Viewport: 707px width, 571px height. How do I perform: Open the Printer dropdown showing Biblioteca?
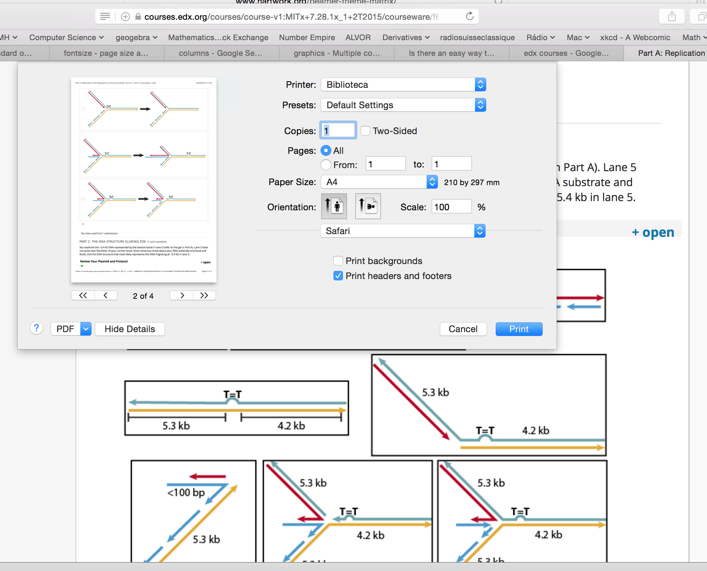pyautogui.click(x=403, y=84)
